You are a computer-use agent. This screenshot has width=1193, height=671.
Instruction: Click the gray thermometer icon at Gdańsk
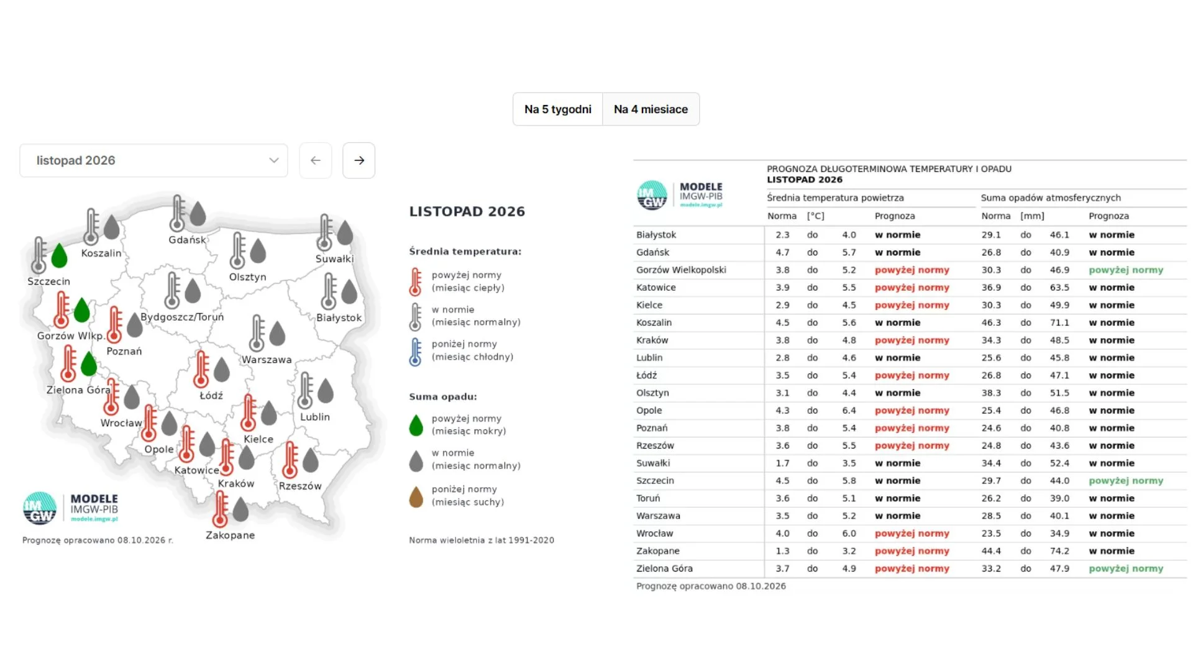pos(178,213)
